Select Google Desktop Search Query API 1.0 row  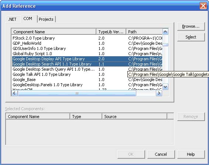(x=87, y=69)
